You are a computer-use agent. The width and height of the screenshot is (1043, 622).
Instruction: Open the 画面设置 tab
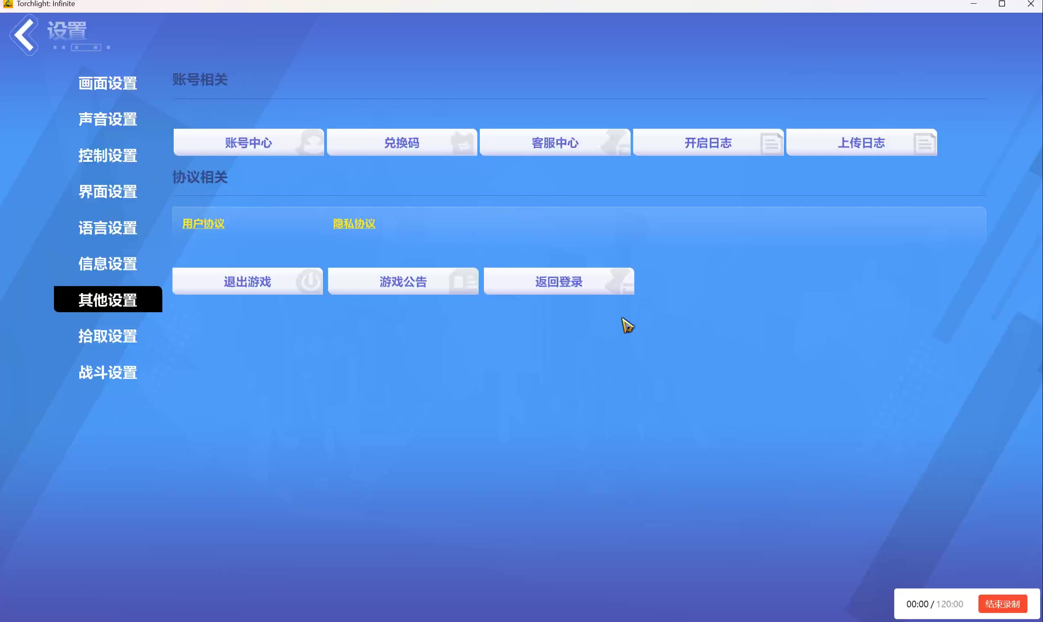tap(108, 83)
